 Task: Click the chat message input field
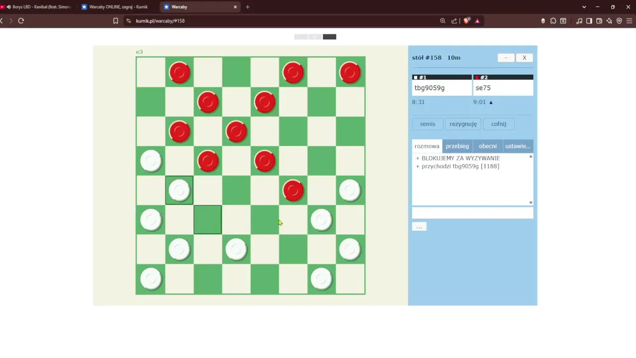point(473,213)
